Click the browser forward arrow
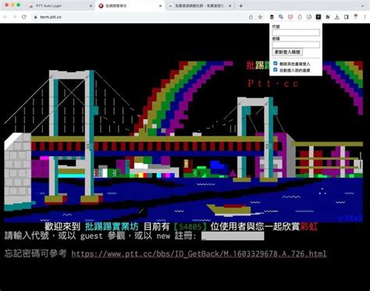 click(x=15, y=17)
